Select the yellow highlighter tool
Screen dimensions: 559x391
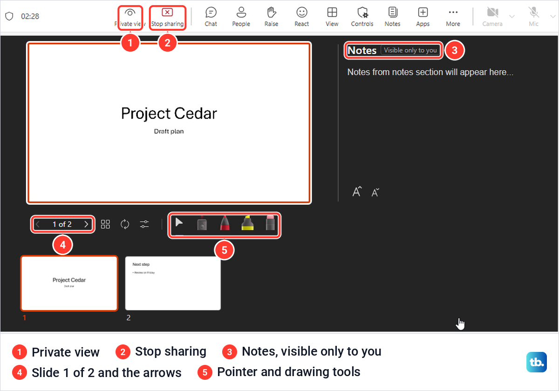pyautogui.click(x=247, y=223)
